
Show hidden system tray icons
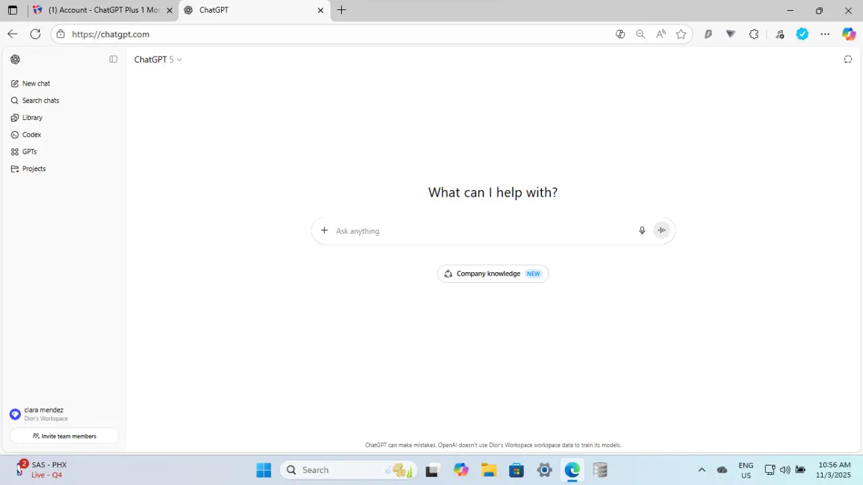coord(702,470)
